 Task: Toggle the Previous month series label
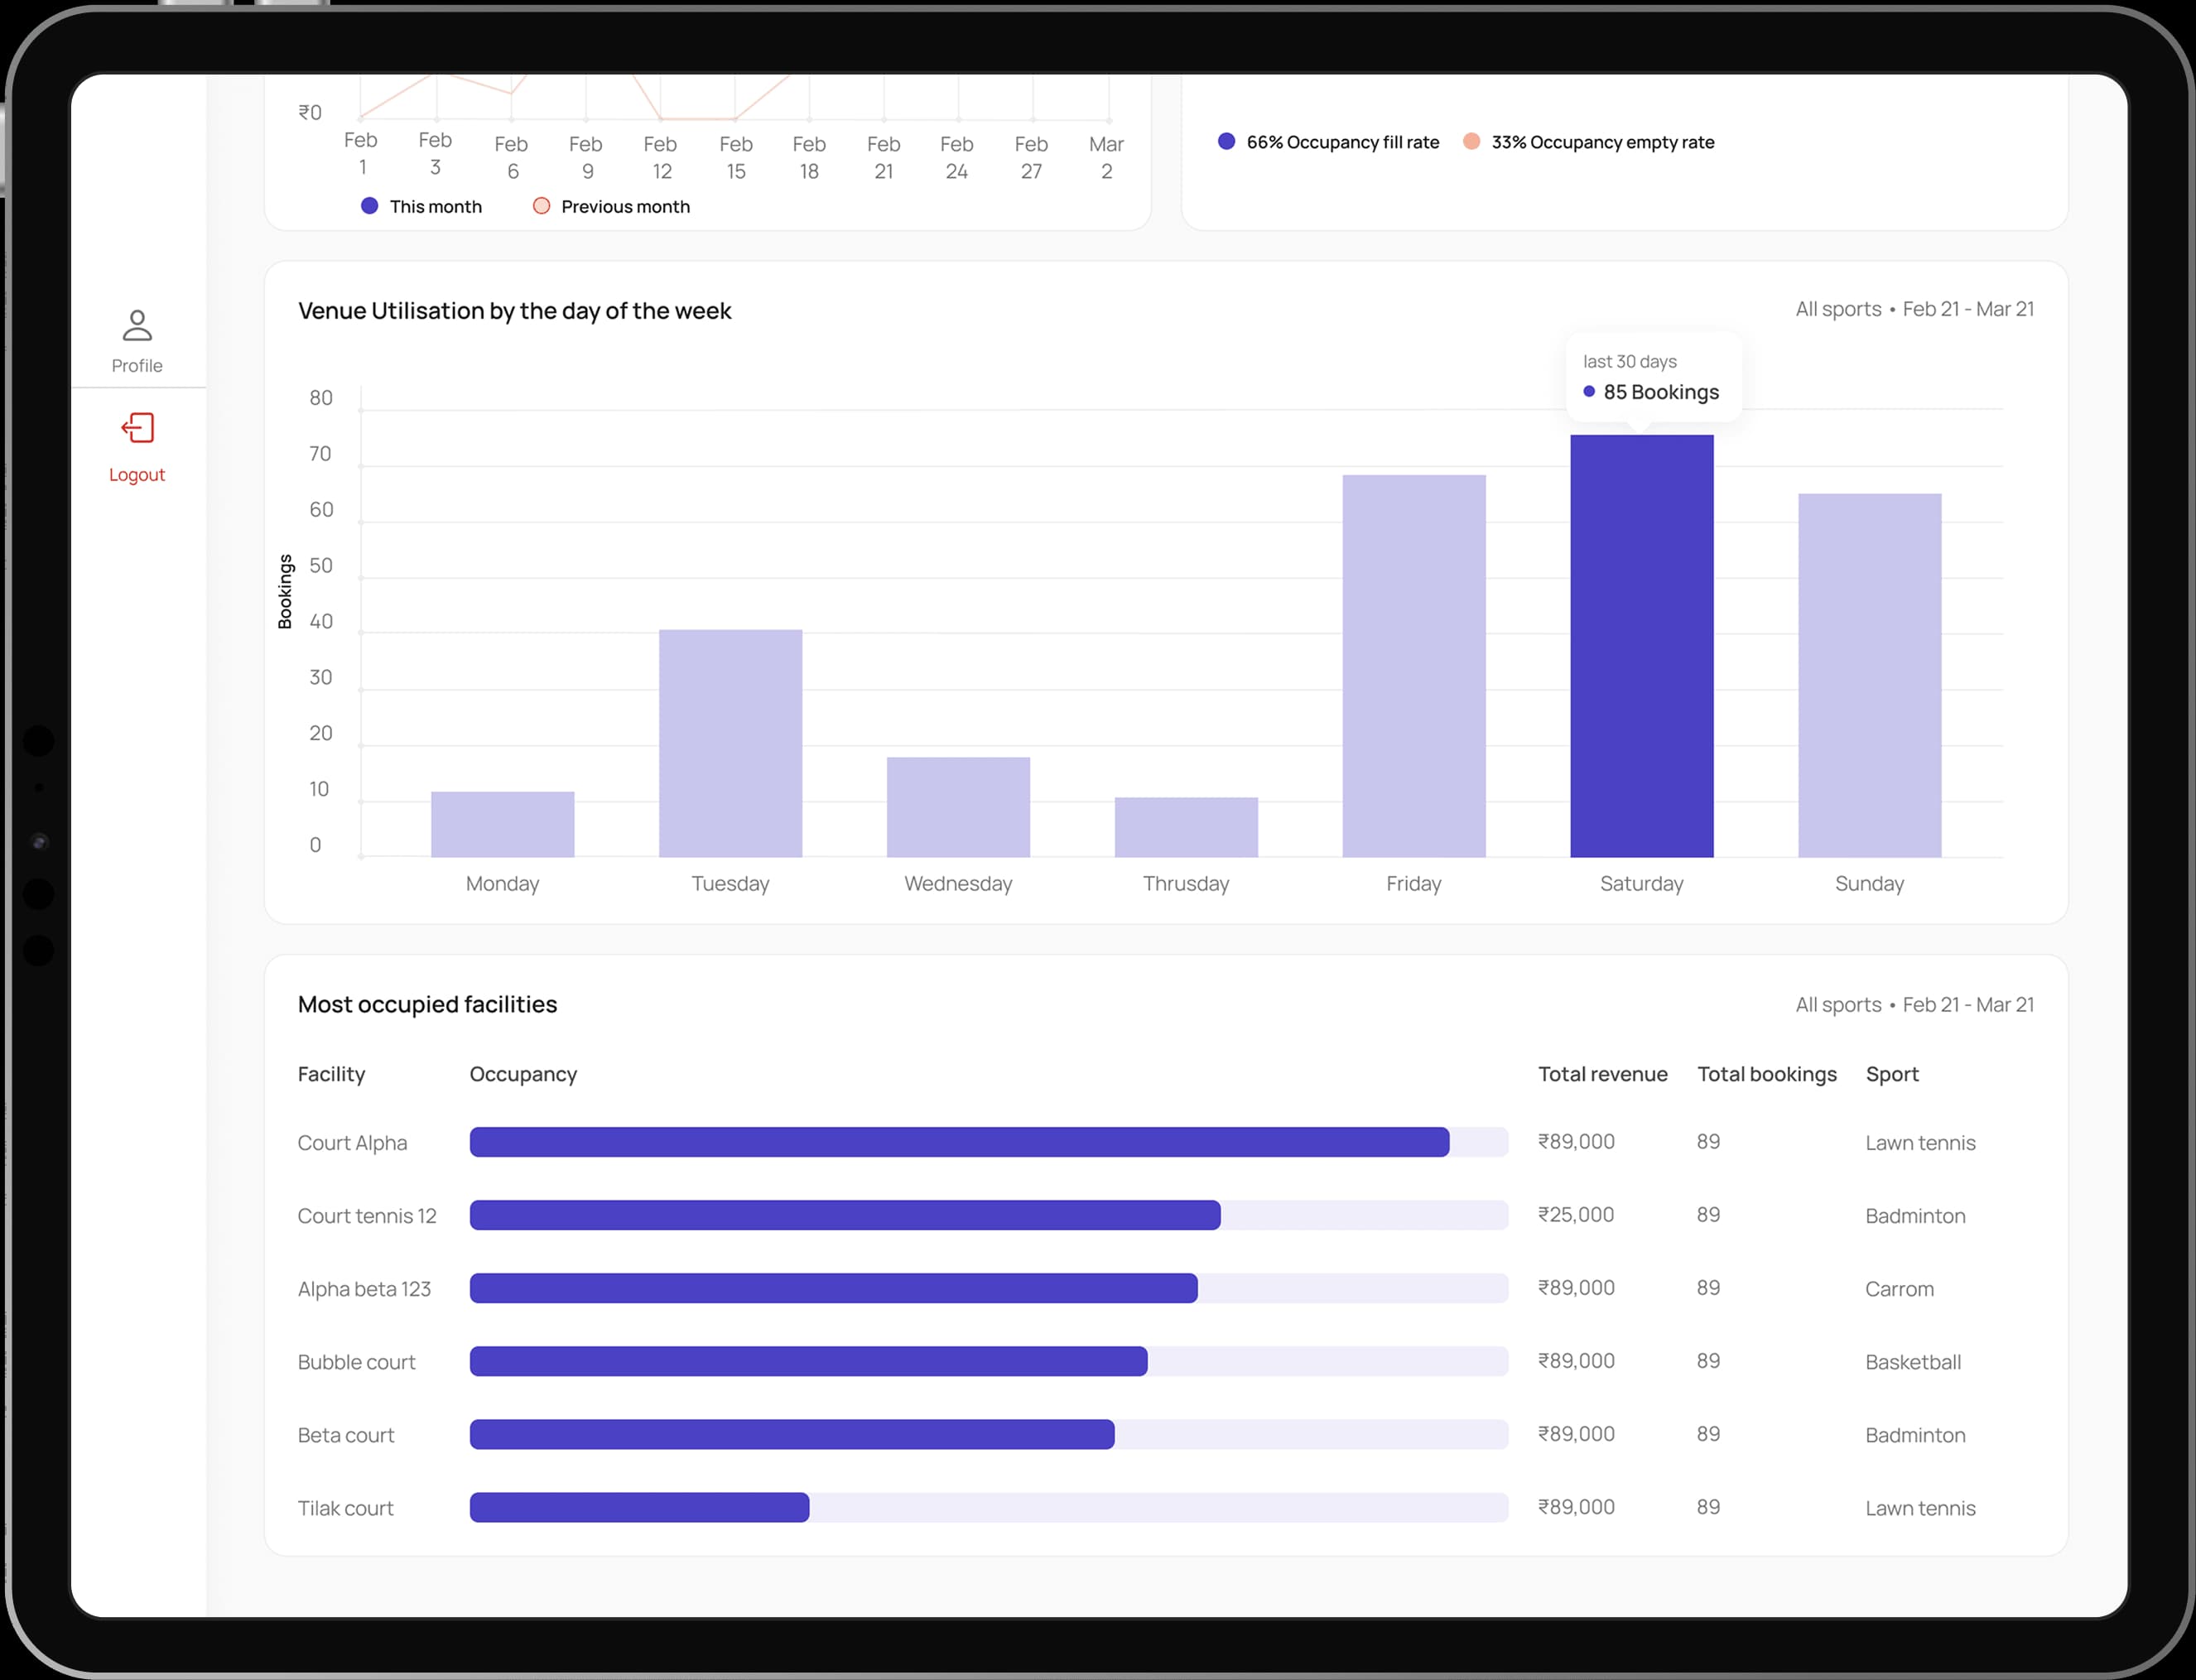625,207
